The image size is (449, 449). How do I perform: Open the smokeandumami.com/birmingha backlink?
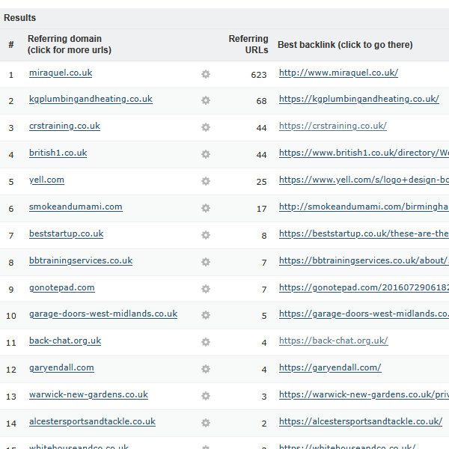point(364,207)
